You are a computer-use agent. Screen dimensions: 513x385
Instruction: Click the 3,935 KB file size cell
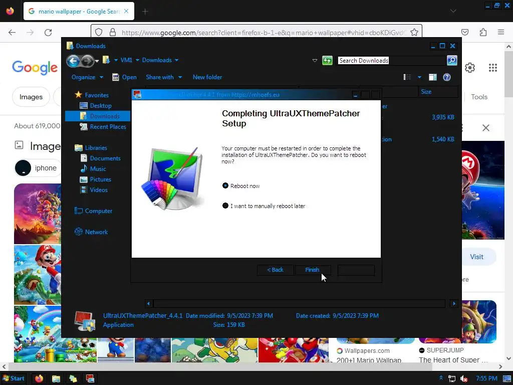tap(443, 117)
